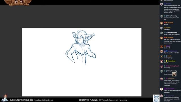Screen dimensions: 181x102
Task: Click the fox character sketch on the canvas
Action: pyautogui.click(x=81, y=47)
